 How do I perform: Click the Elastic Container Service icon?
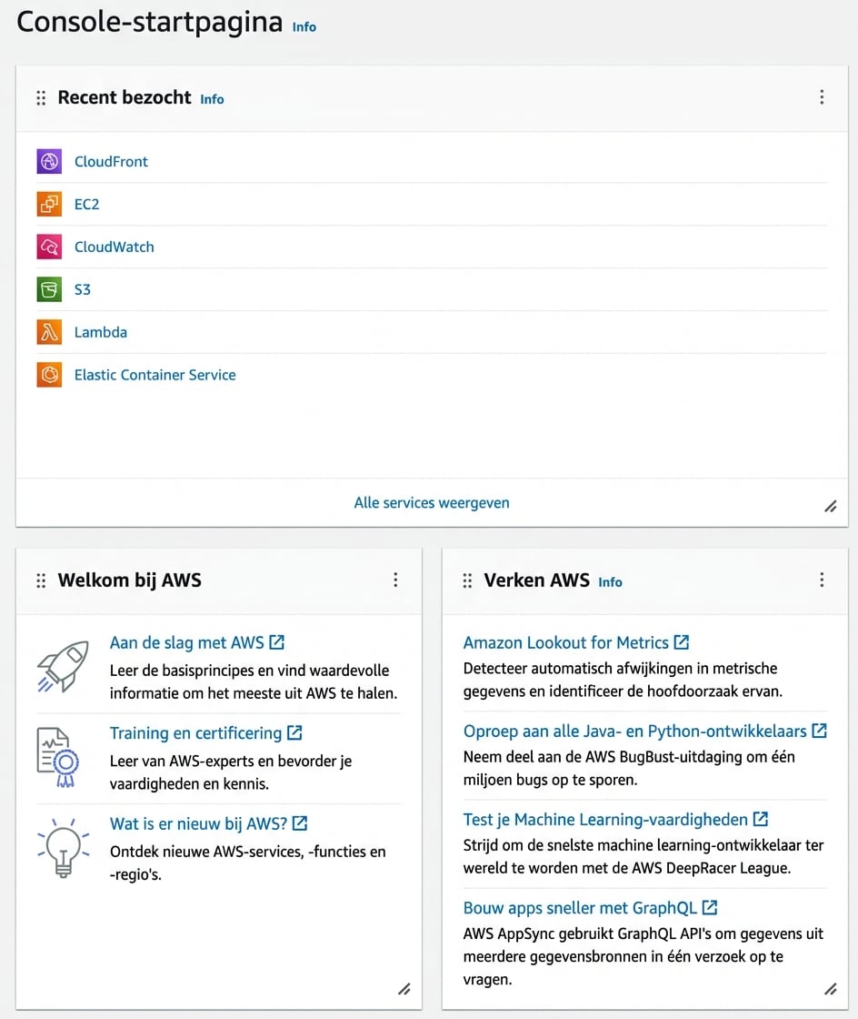[48, 375]
